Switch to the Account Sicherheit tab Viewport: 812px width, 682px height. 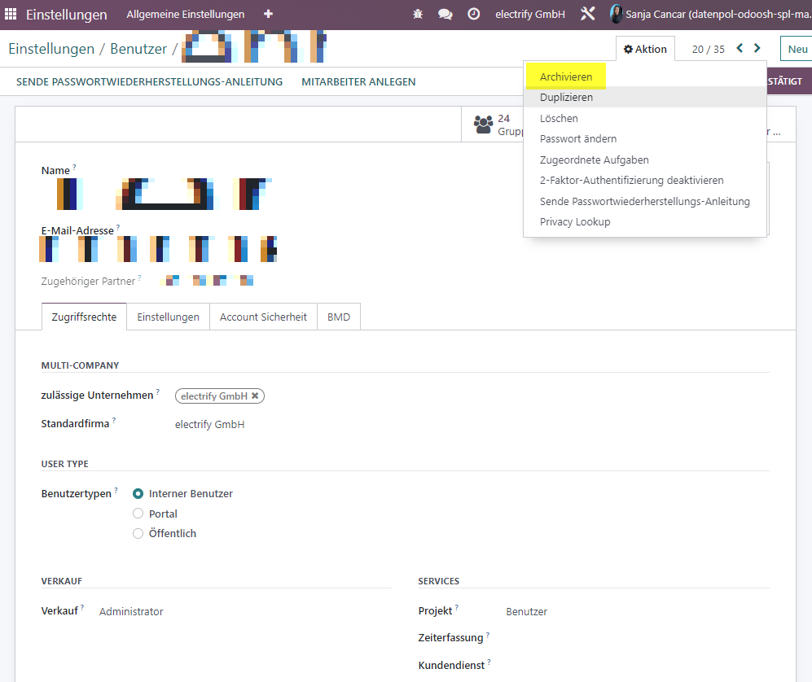tap(263, 317)
